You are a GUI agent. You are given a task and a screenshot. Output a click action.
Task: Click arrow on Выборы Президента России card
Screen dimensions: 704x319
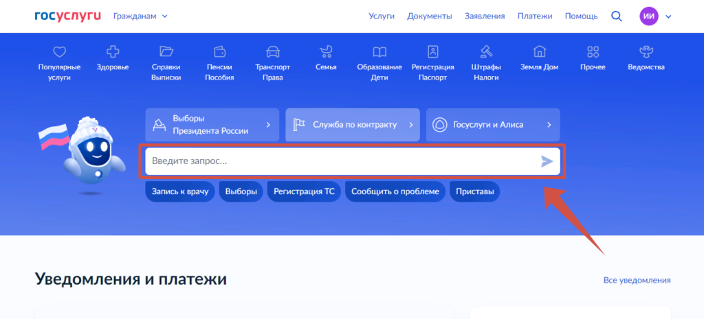pos(269,125)
